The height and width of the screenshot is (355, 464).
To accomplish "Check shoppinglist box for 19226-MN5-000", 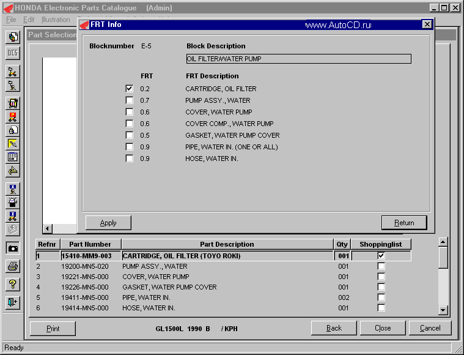I will (x=381, y=287).
